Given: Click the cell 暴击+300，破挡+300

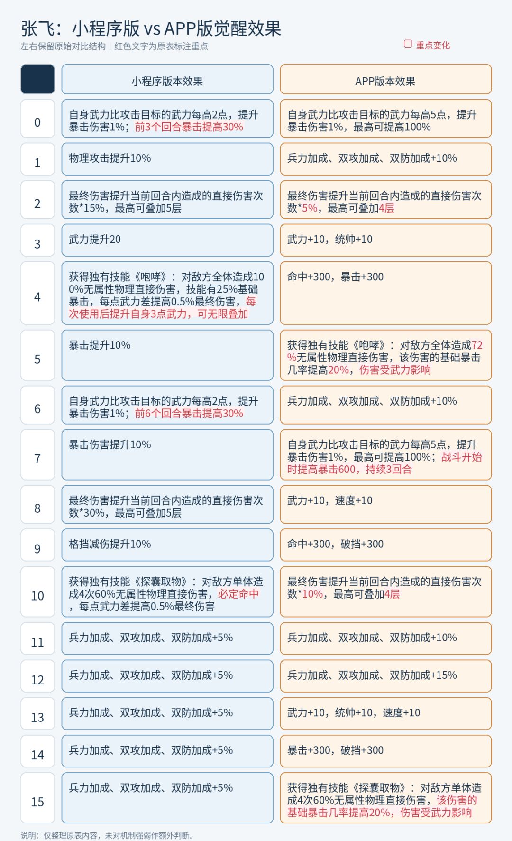Looking at the screenshot, I should 385,751.
